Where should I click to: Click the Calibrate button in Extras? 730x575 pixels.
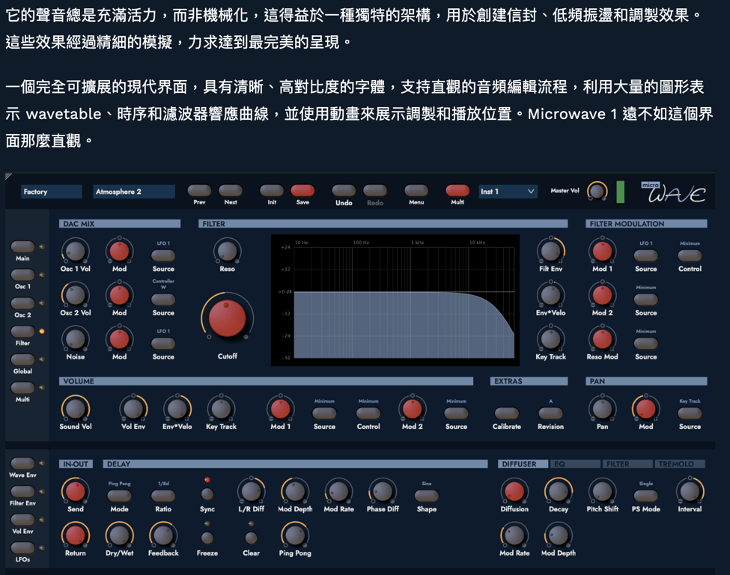[507, 413]
